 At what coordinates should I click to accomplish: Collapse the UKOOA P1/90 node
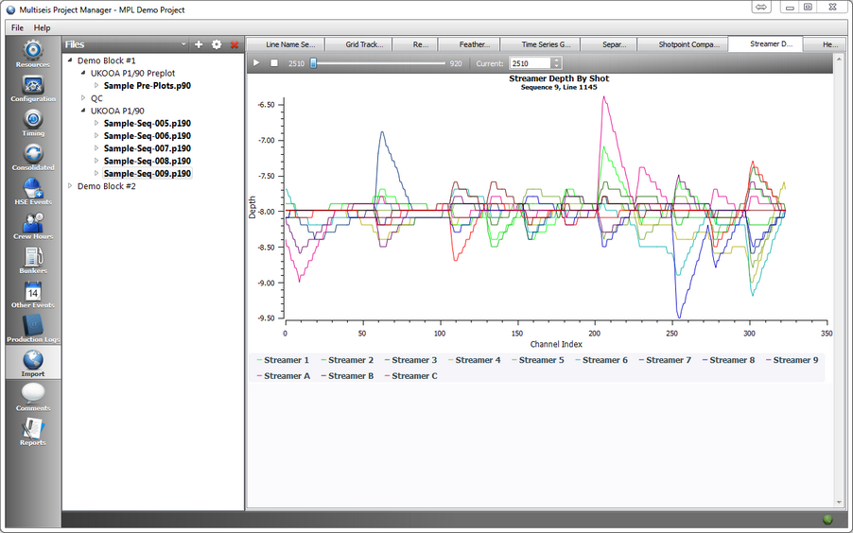(x=83, y=111)
